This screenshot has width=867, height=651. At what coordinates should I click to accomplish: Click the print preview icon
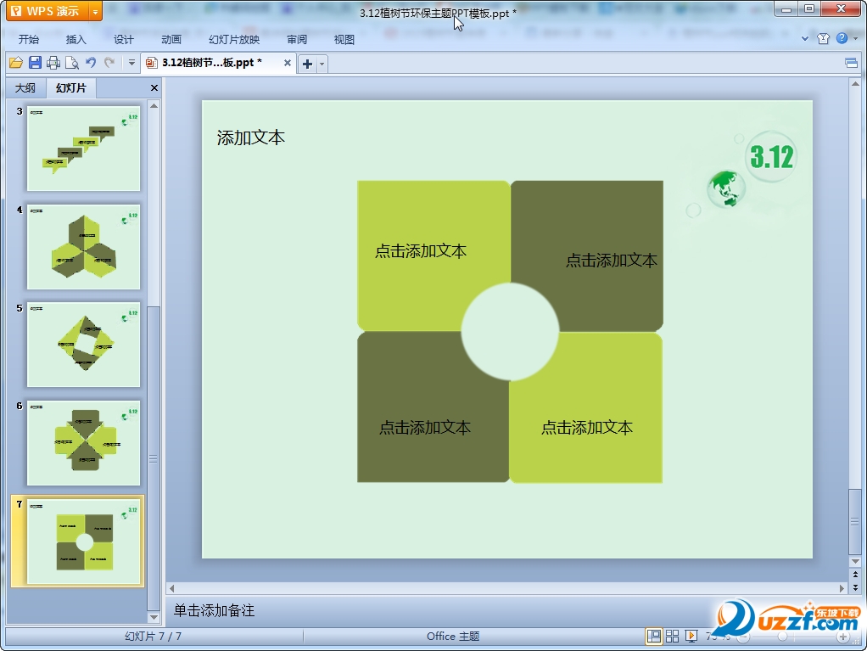72,63
